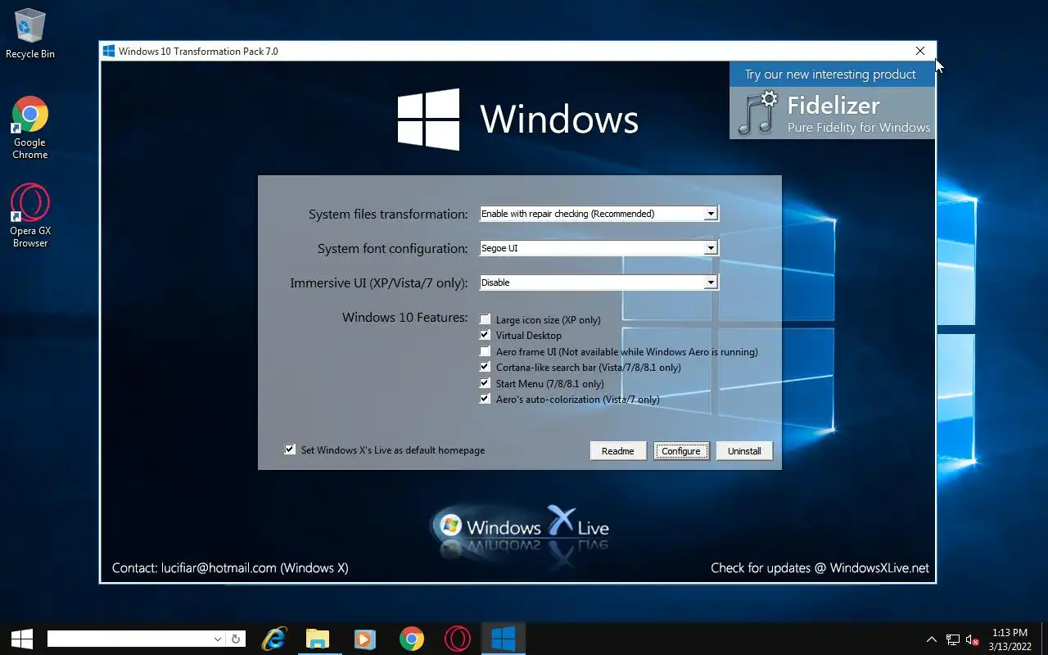The height and width of the screenshot is (655, 1048).
Task: Uncheck Cortana-like search bar
Action: (486, 367)
